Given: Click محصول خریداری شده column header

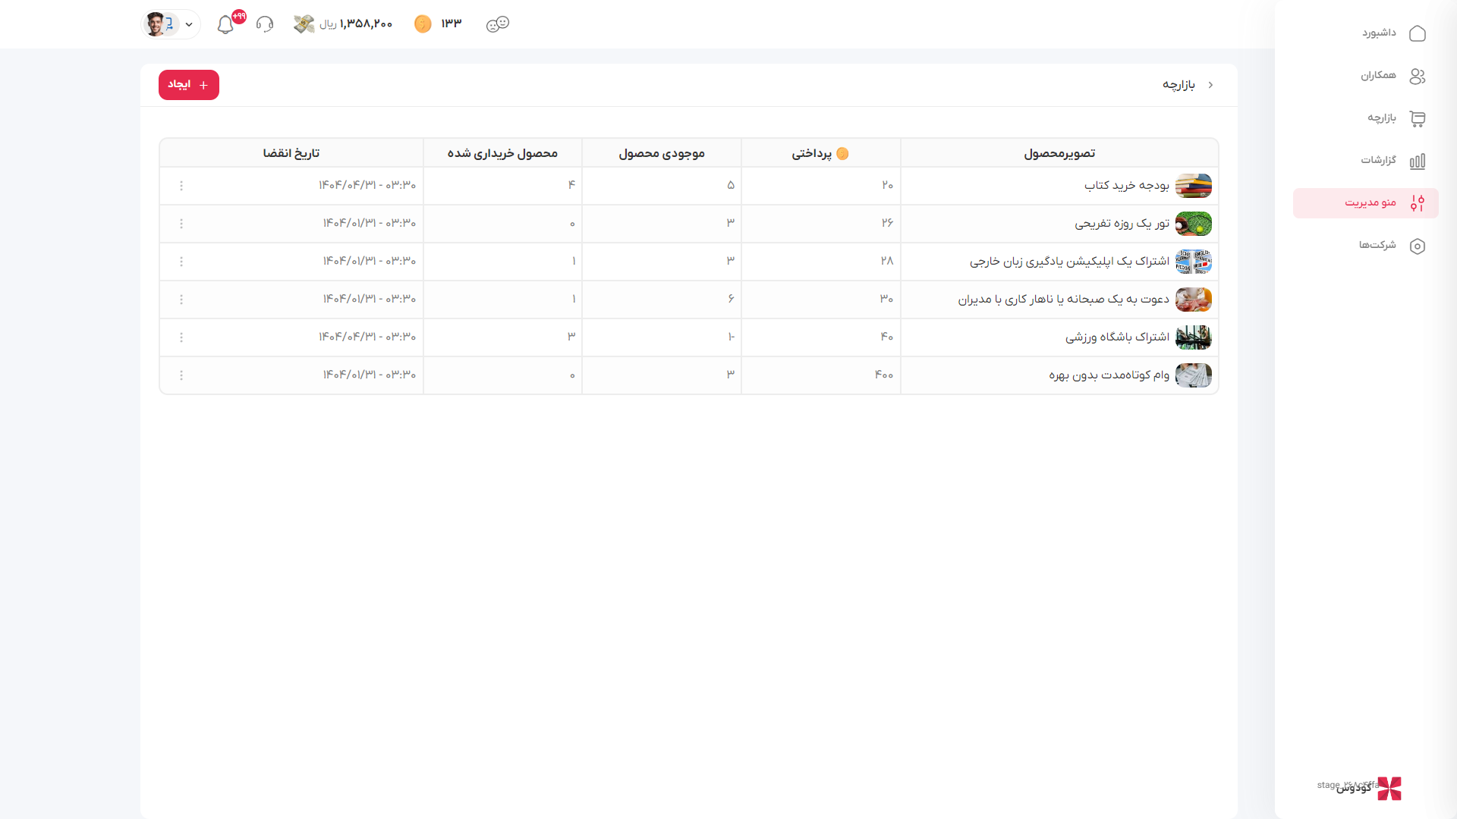Looking at the screenshot, I should (x=502, y=153).
